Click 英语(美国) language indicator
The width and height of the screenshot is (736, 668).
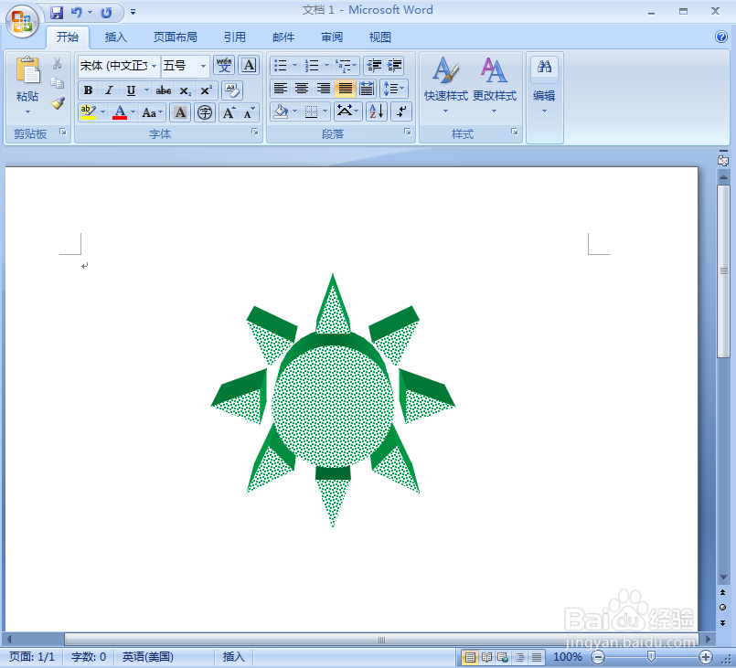click(x=148, y=657)
